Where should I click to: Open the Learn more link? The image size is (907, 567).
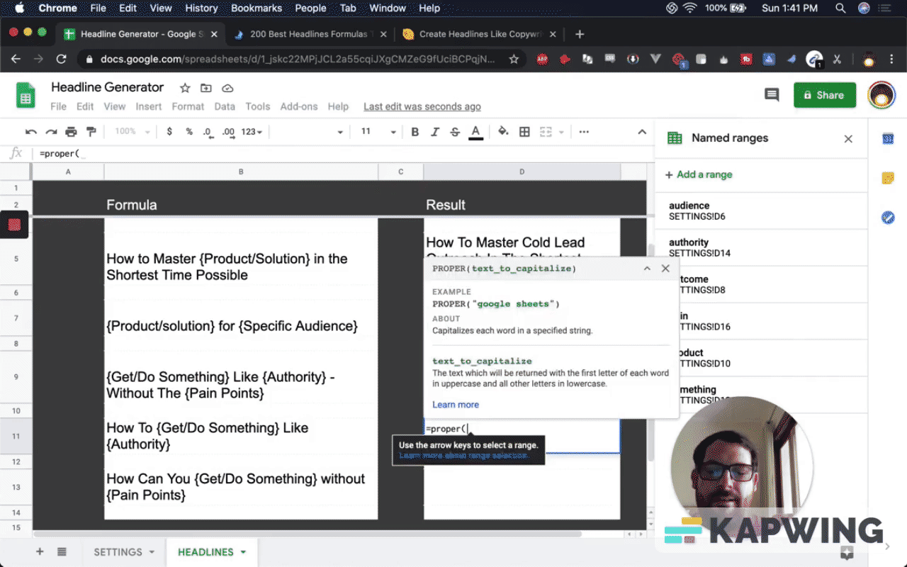(x=456, y=405)
